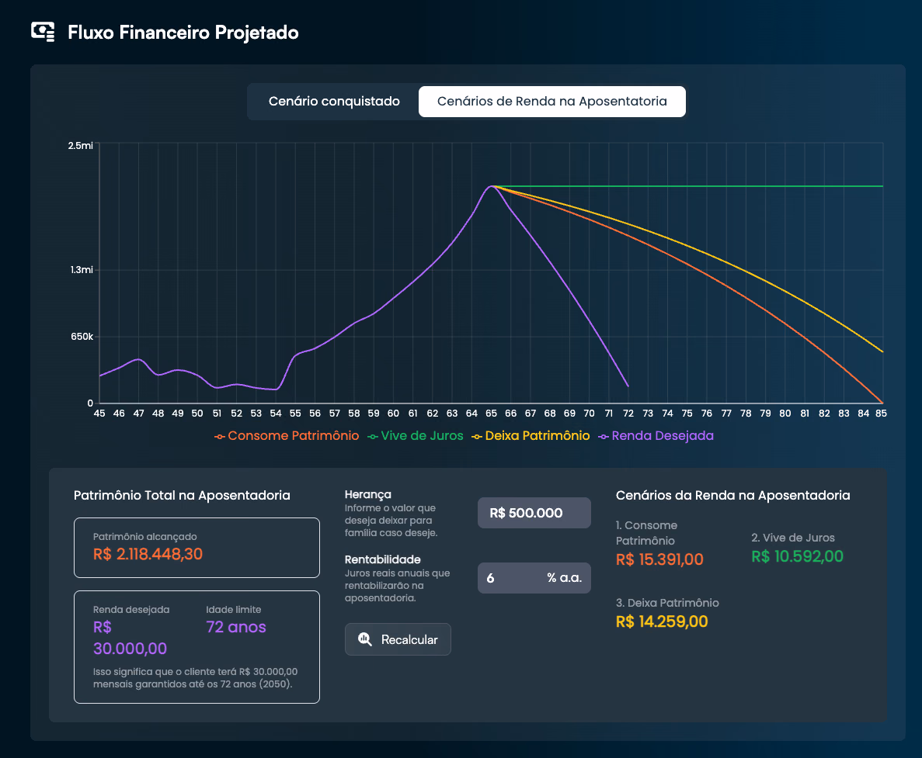Click age 45 on the x-axis

click(x=99, y=414)
